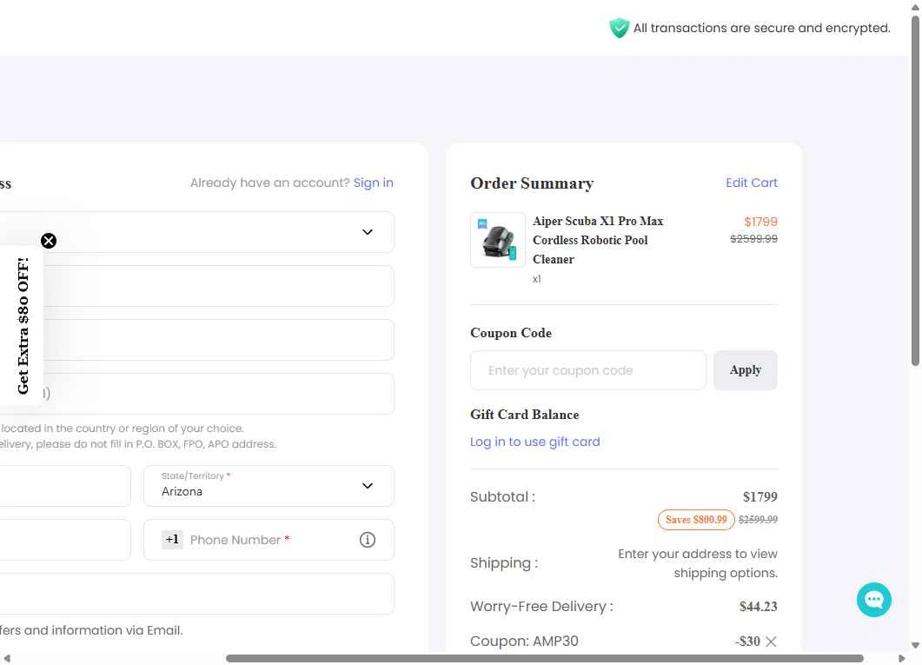Screen dimensions: 922x665
Task: Click vertical scrollbar down arrow
Action: click(915, 645)
